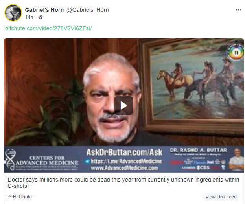The width and height of the screenshot is (245, 204).
Task: Play the video with the center play button
Action: point(123,106)
